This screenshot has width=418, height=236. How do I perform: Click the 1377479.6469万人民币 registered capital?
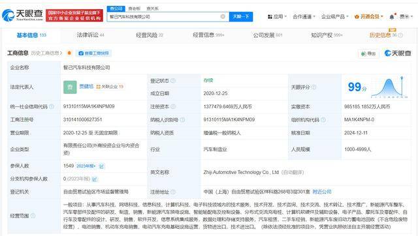[x=228, y=107]
